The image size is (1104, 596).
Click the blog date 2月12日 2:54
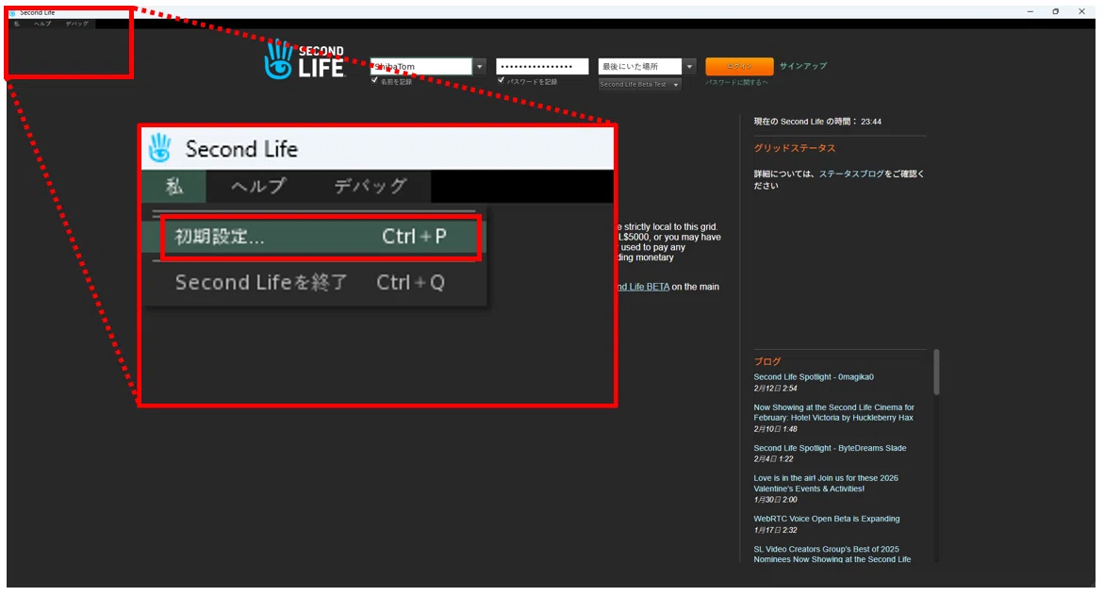(775, 389)
